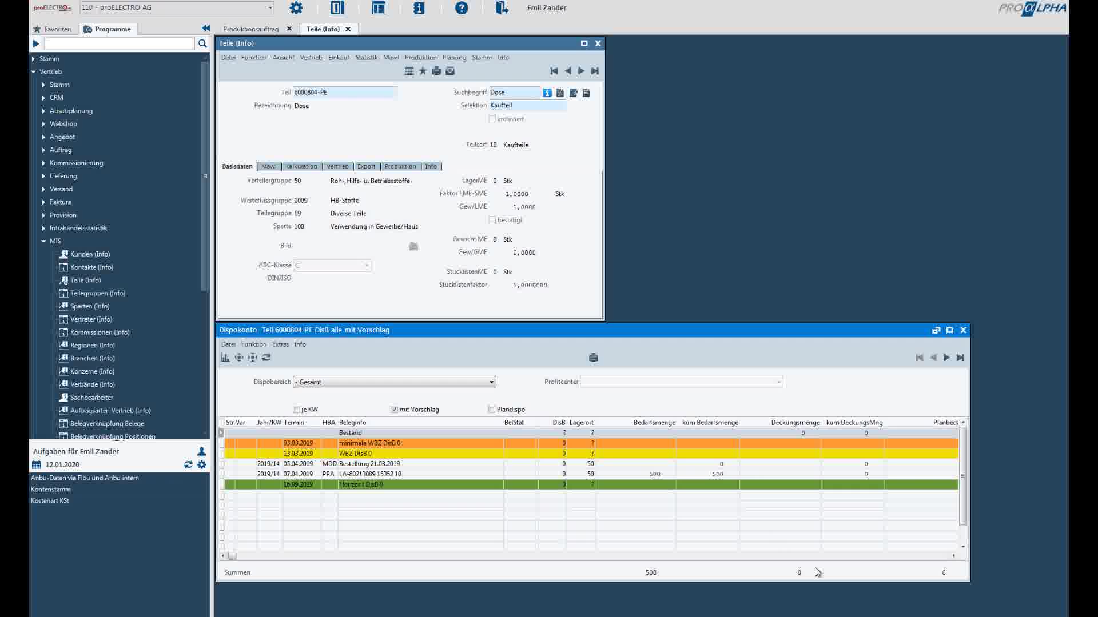Open the Kostenart KSt task link
The image size is (1098, 617).
coord(50,501)
